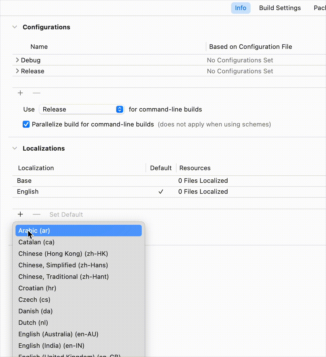Pick Dutch (nl) localization
The image size is (326, 357).
click(33, 323)
